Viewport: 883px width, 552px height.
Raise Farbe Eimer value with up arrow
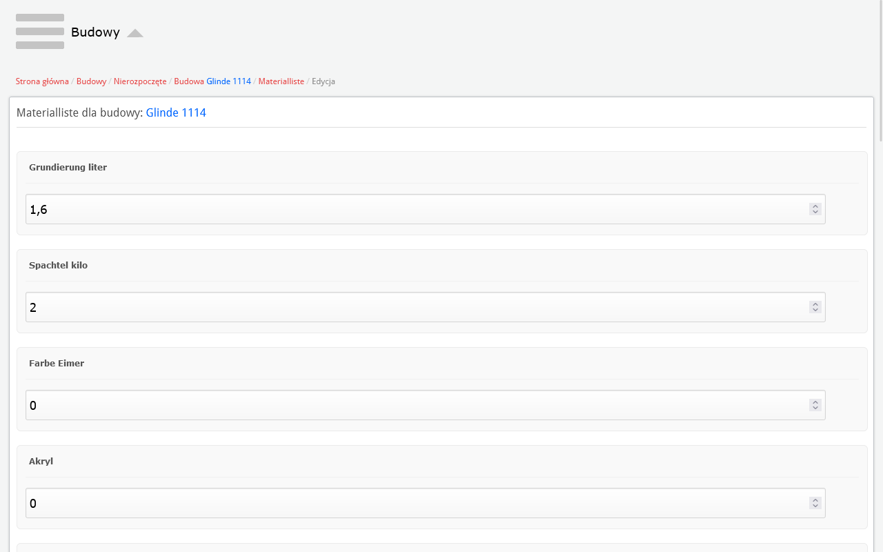pyautogui.click(x=815, y=402)
